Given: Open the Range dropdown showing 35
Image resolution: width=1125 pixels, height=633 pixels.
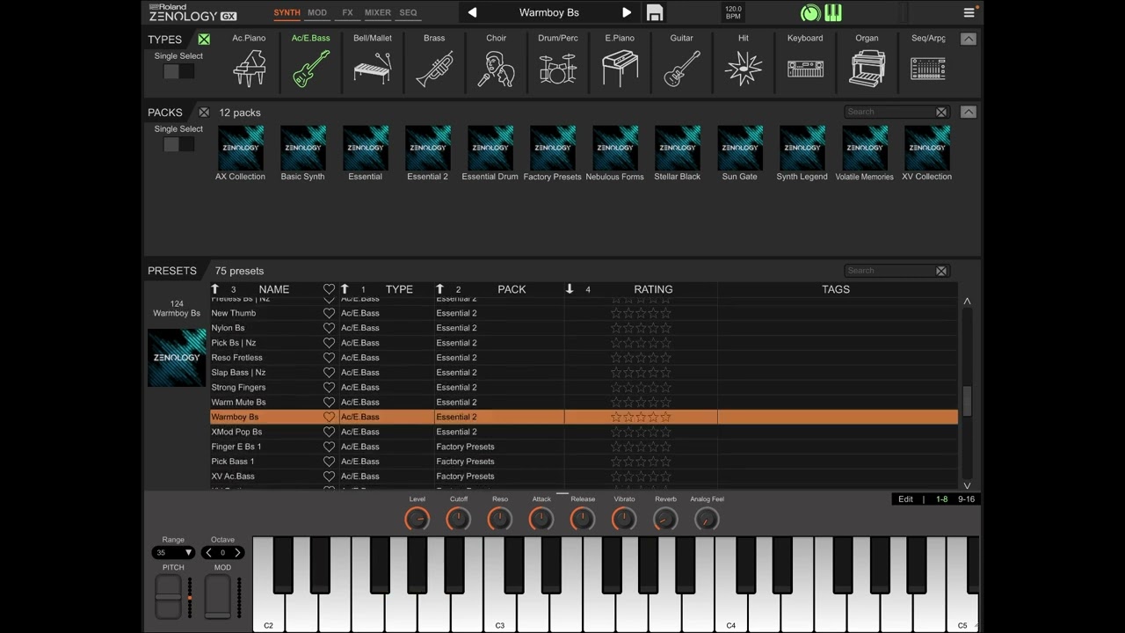Looking at the screenshot, I should (x=173, y=553).
